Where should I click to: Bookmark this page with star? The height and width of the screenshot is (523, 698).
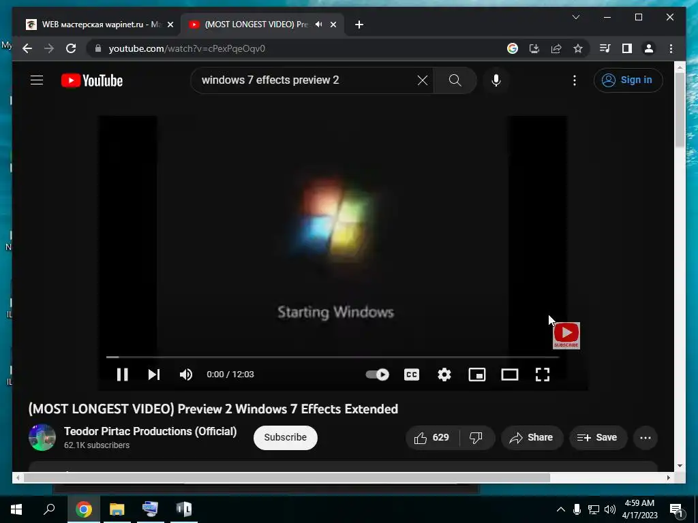pyautogui.click(x=578, y=48)
